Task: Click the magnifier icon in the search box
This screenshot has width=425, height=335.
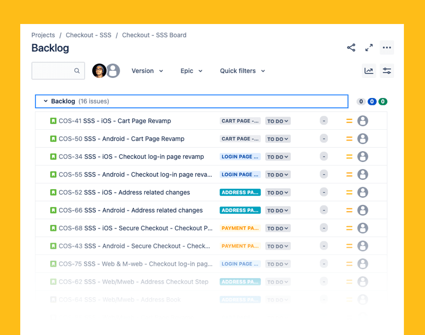Action: 77,70
